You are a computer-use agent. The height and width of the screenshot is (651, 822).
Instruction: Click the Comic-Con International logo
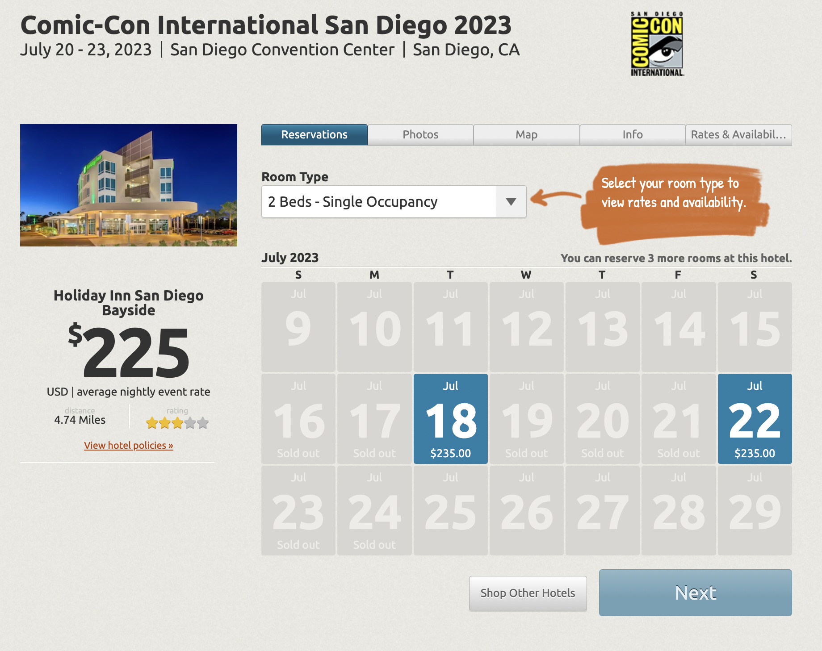(657, 44)
